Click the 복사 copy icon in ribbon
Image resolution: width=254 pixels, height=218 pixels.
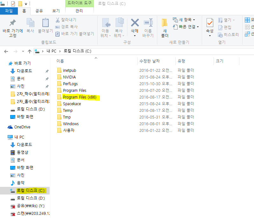click(30, 23)
